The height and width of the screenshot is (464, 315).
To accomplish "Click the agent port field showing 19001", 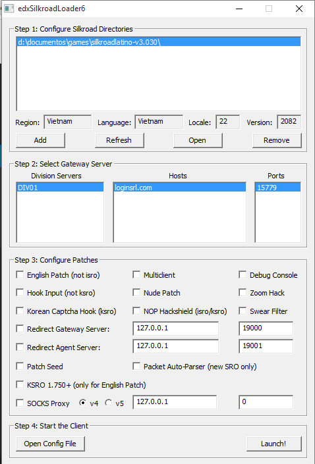I will [x=266, y=346].
